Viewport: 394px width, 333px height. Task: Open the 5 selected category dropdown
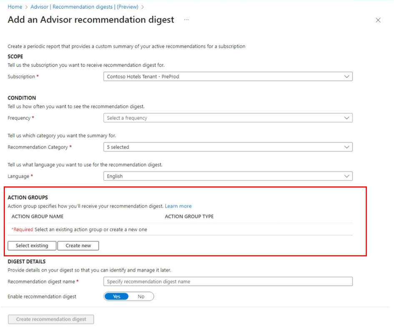coord(228,147)
